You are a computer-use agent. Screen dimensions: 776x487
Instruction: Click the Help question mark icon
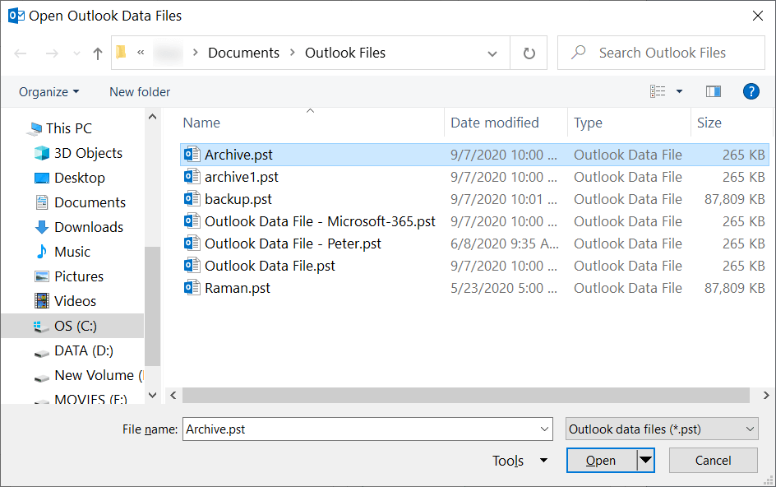[751, 91]
